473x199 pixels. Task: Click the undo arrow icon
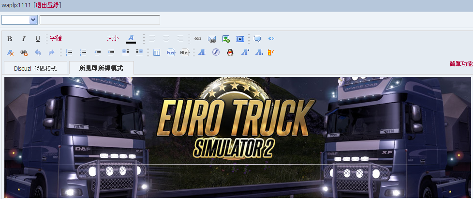pyautogui.click(x=38, y=52)
